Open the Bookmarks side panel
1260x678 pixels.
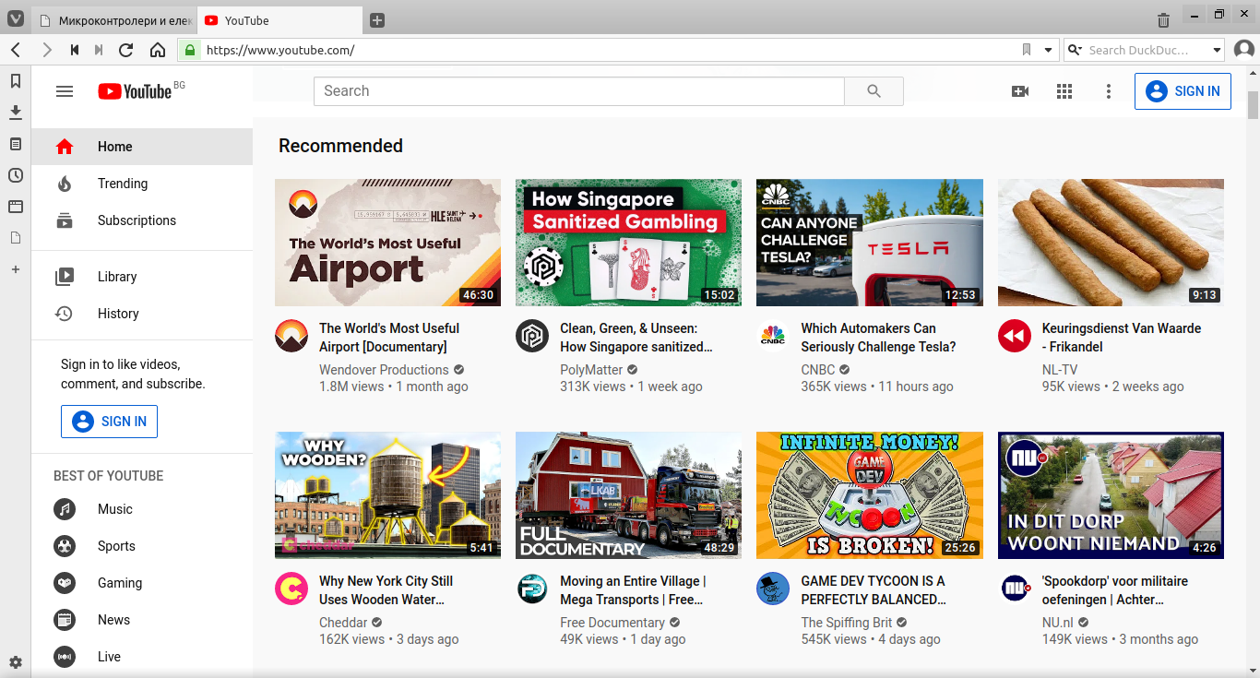(16, 81)
